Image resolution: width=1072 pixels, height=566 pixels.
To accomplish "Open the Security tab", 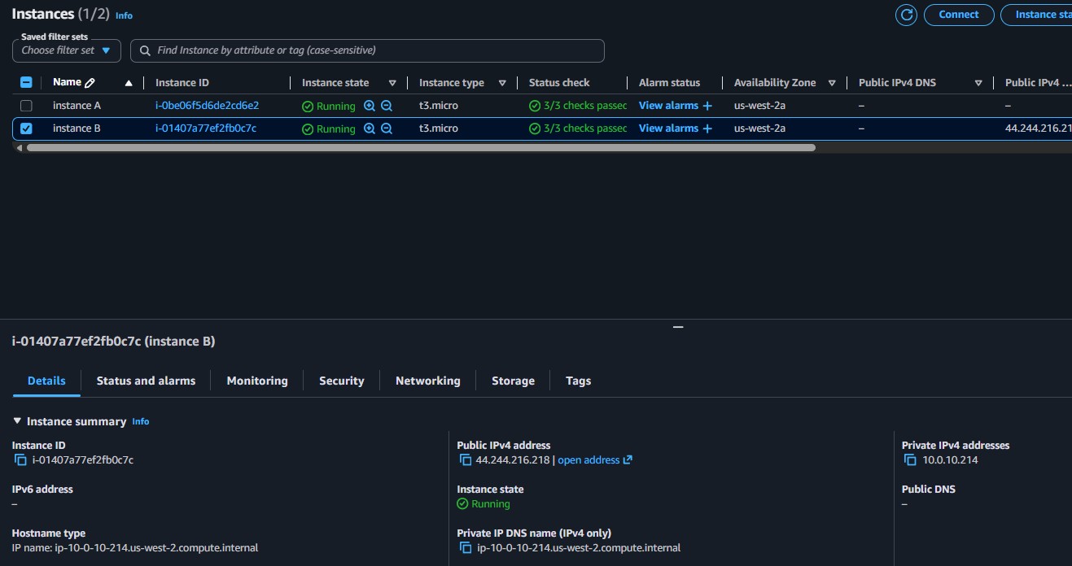I will (341, 381).
